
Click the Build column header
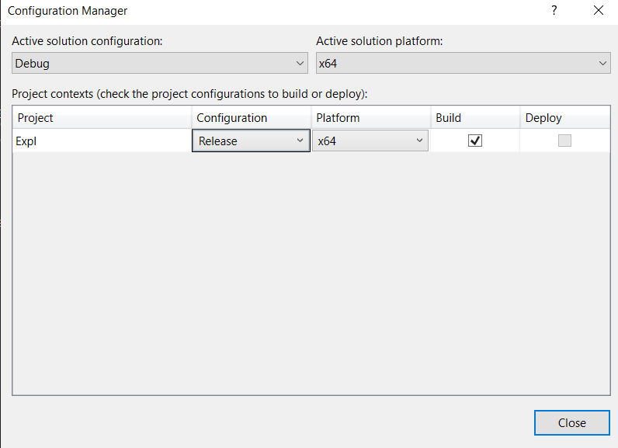click(x=475, y=118)
